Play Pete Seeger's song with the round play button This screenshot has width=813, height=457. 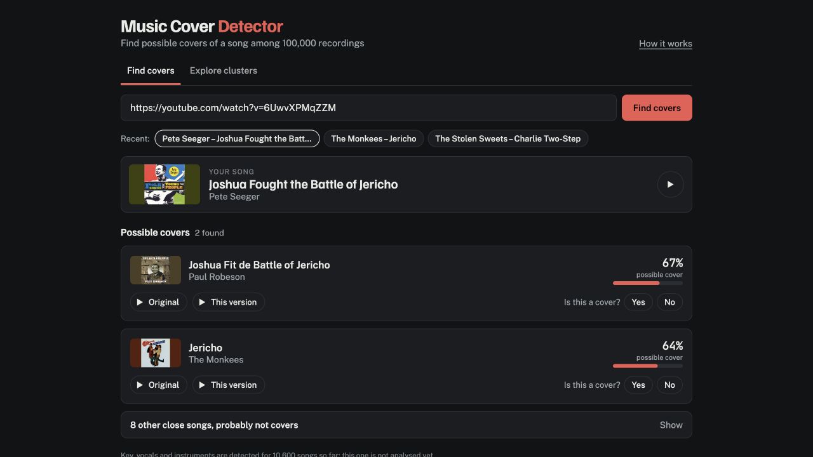point(670,184)
